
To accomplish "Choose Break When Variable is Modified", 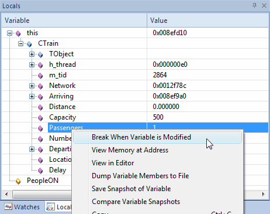I will 158,137.
